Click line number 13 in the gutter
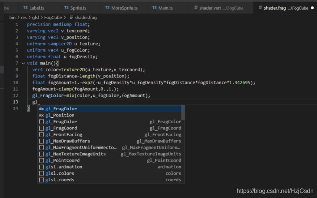 (x=15, y=102)
